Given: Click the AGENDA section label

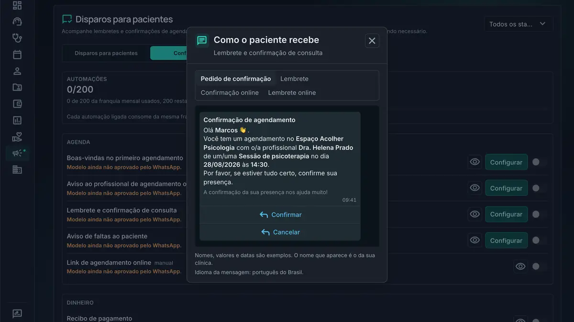Looking at the screenshot, I should pyautogui.click(x=78, y=142).
